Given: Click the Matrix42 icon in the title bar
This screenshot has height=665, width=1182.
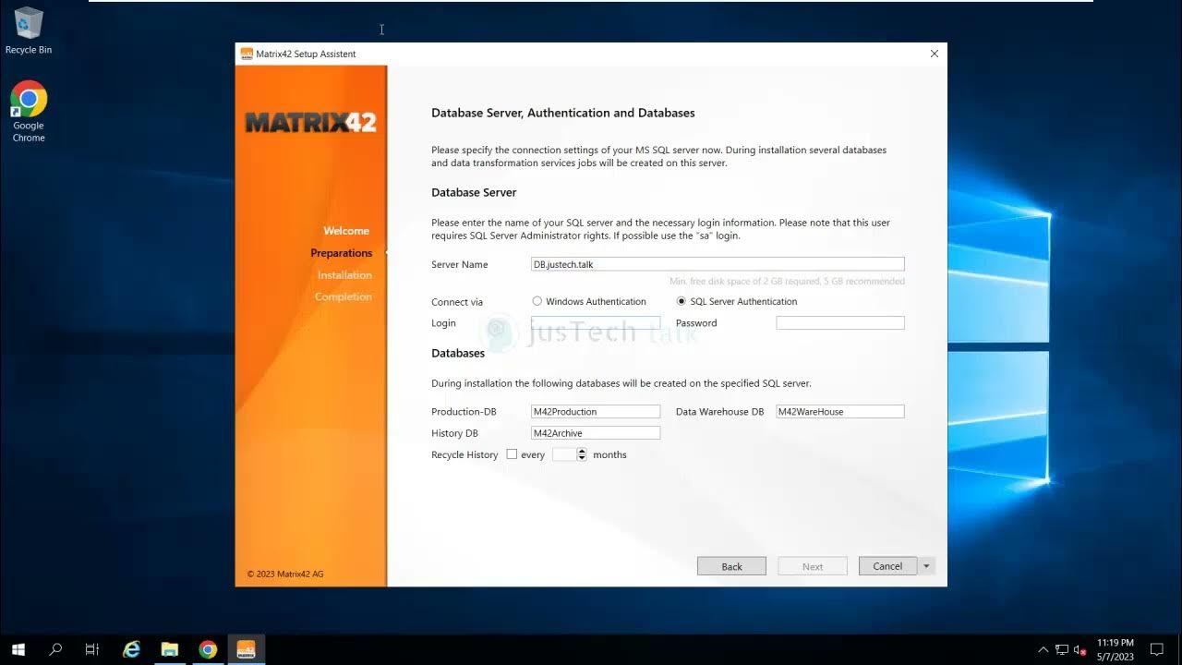Looking at the screenshot, I should pos(247,54).
